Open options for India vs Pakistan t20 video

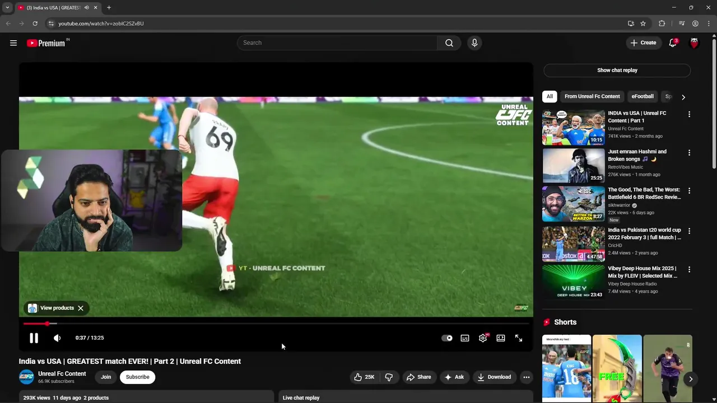[689, 231]
